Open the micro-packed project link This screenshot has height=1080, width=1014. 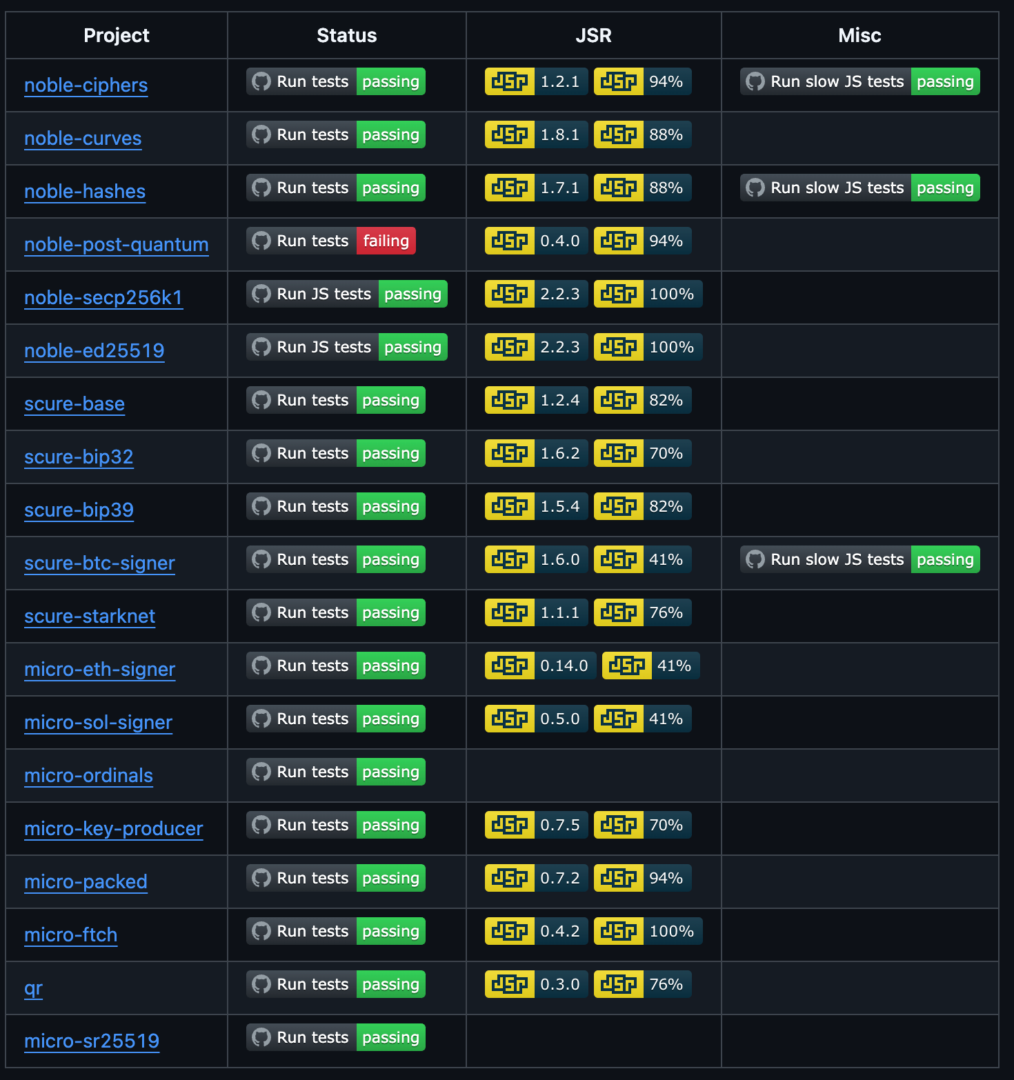pos(86,882)
